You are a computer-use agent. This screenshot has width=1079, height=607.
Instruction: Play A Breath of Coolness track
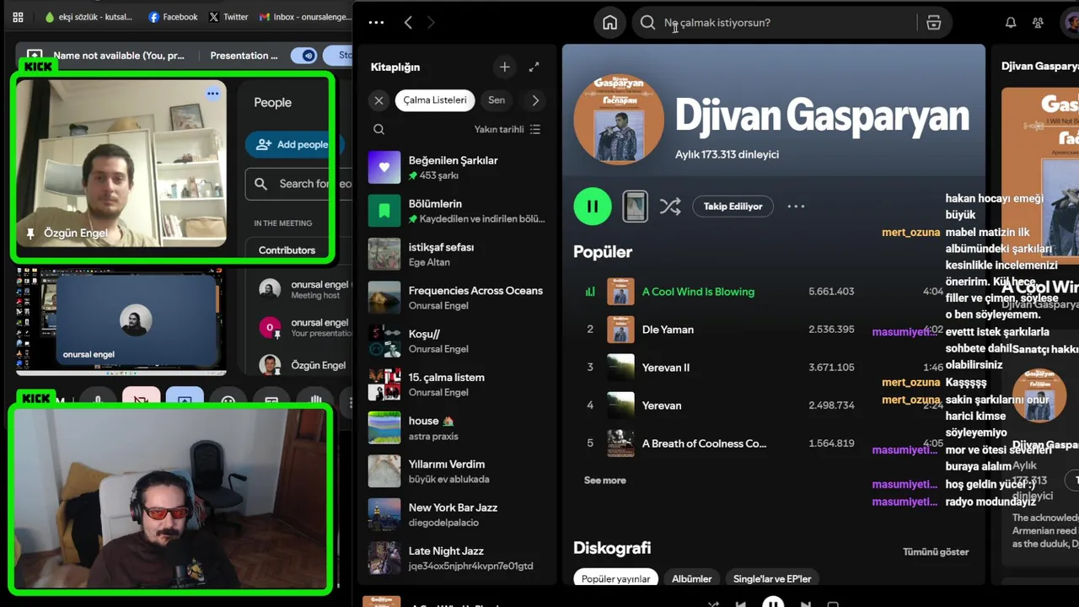pyautogui.click(x=704, y=443)
